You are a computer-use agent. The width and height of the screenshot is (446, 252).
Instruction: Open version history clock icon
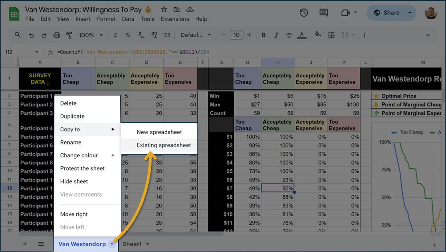[x=304, y=13]
